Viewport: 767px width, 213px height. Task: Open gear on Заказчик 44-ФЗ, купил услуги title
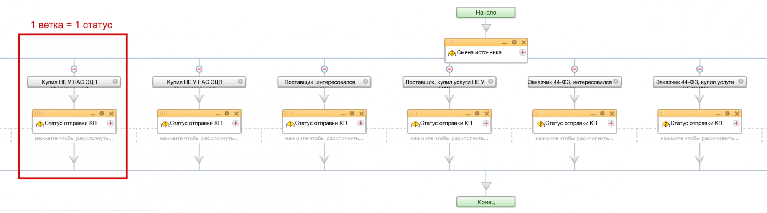741,82
